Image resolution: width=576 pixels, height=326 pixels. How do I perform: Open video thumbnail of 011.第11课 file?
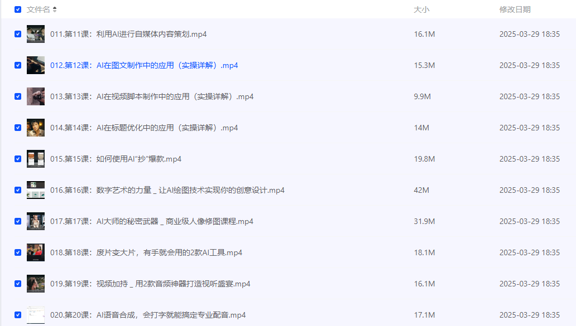[x=36, y=34]
